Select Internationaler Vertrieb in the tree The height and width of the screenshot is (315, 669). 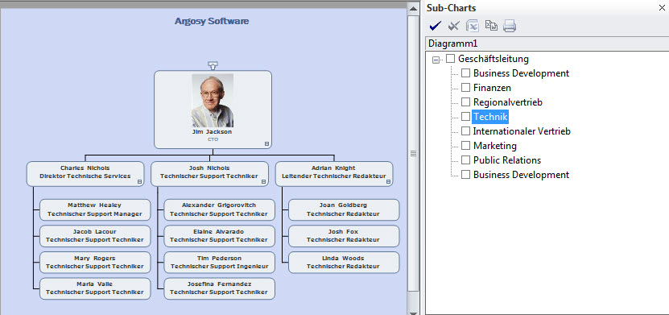(x=522, y=131)
